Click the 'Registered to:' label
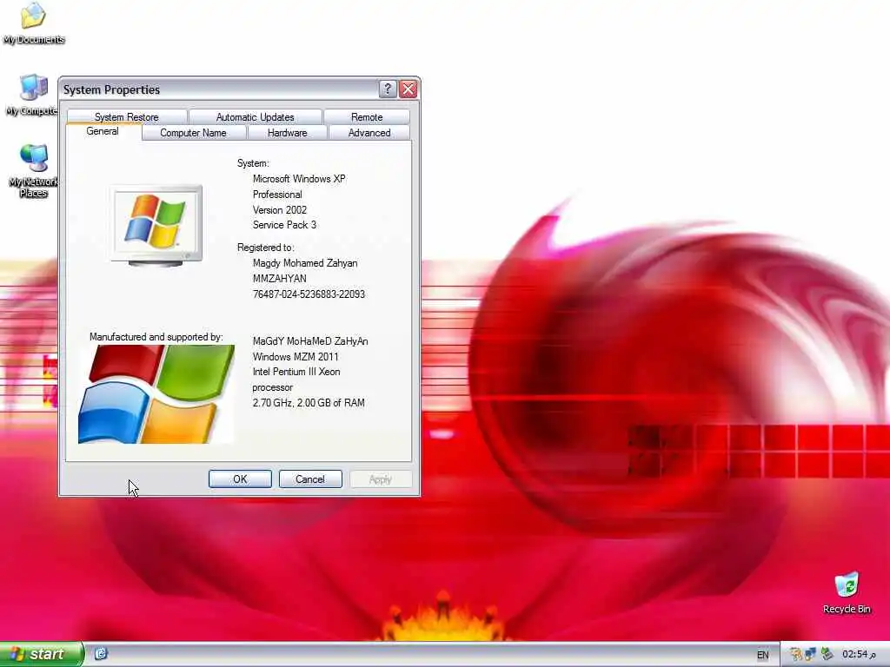890x667 pixels. tap(265, 248)
